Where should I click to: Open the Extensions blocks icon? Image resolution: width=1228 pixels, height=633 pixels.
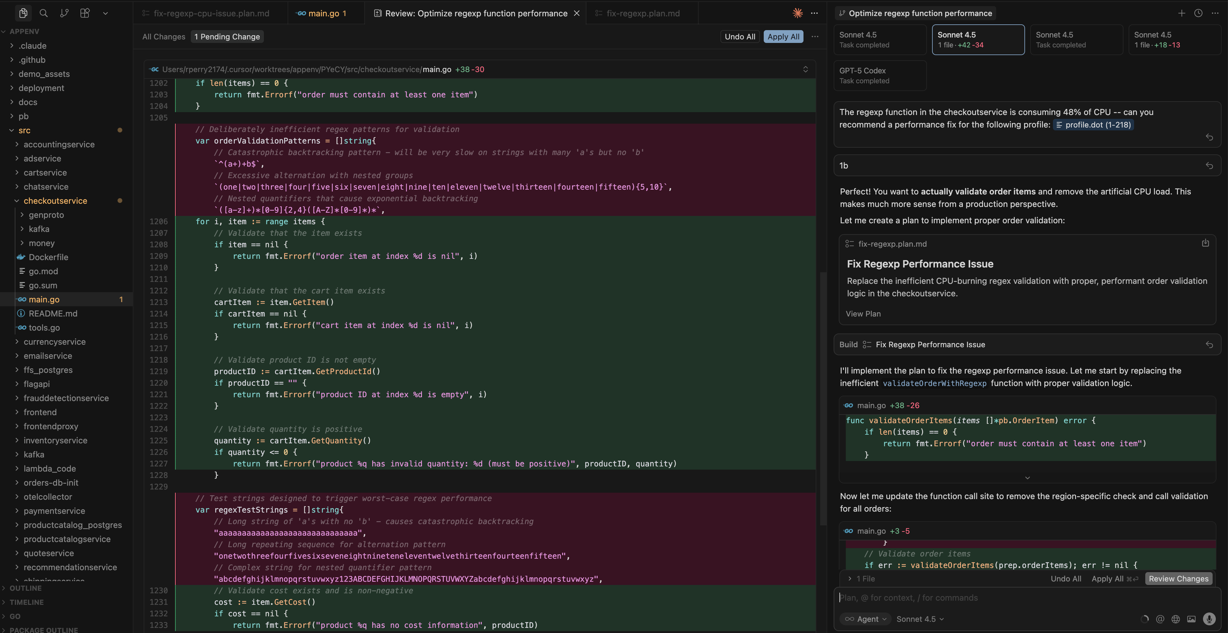(85, 13)
